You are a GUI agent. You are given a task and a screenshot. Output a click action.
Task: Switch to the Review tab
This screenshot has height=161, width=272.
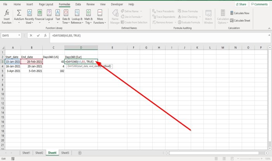point(91,4)
